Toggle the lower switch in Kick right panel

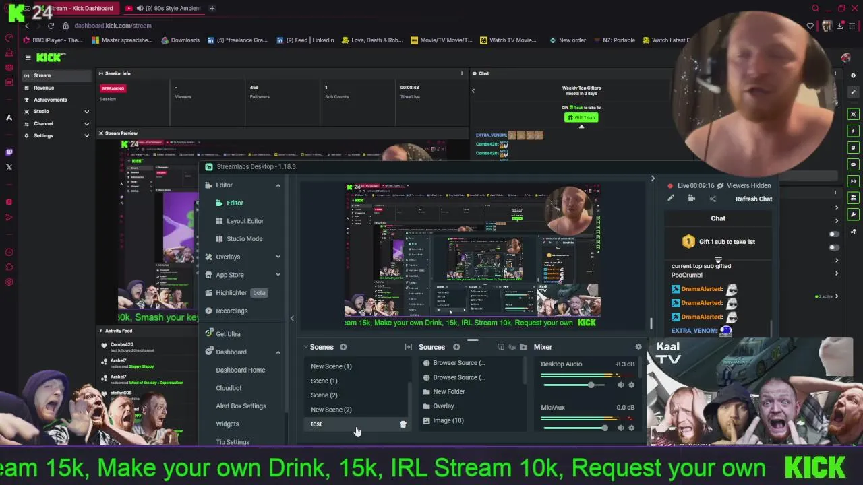click(834, 247)
